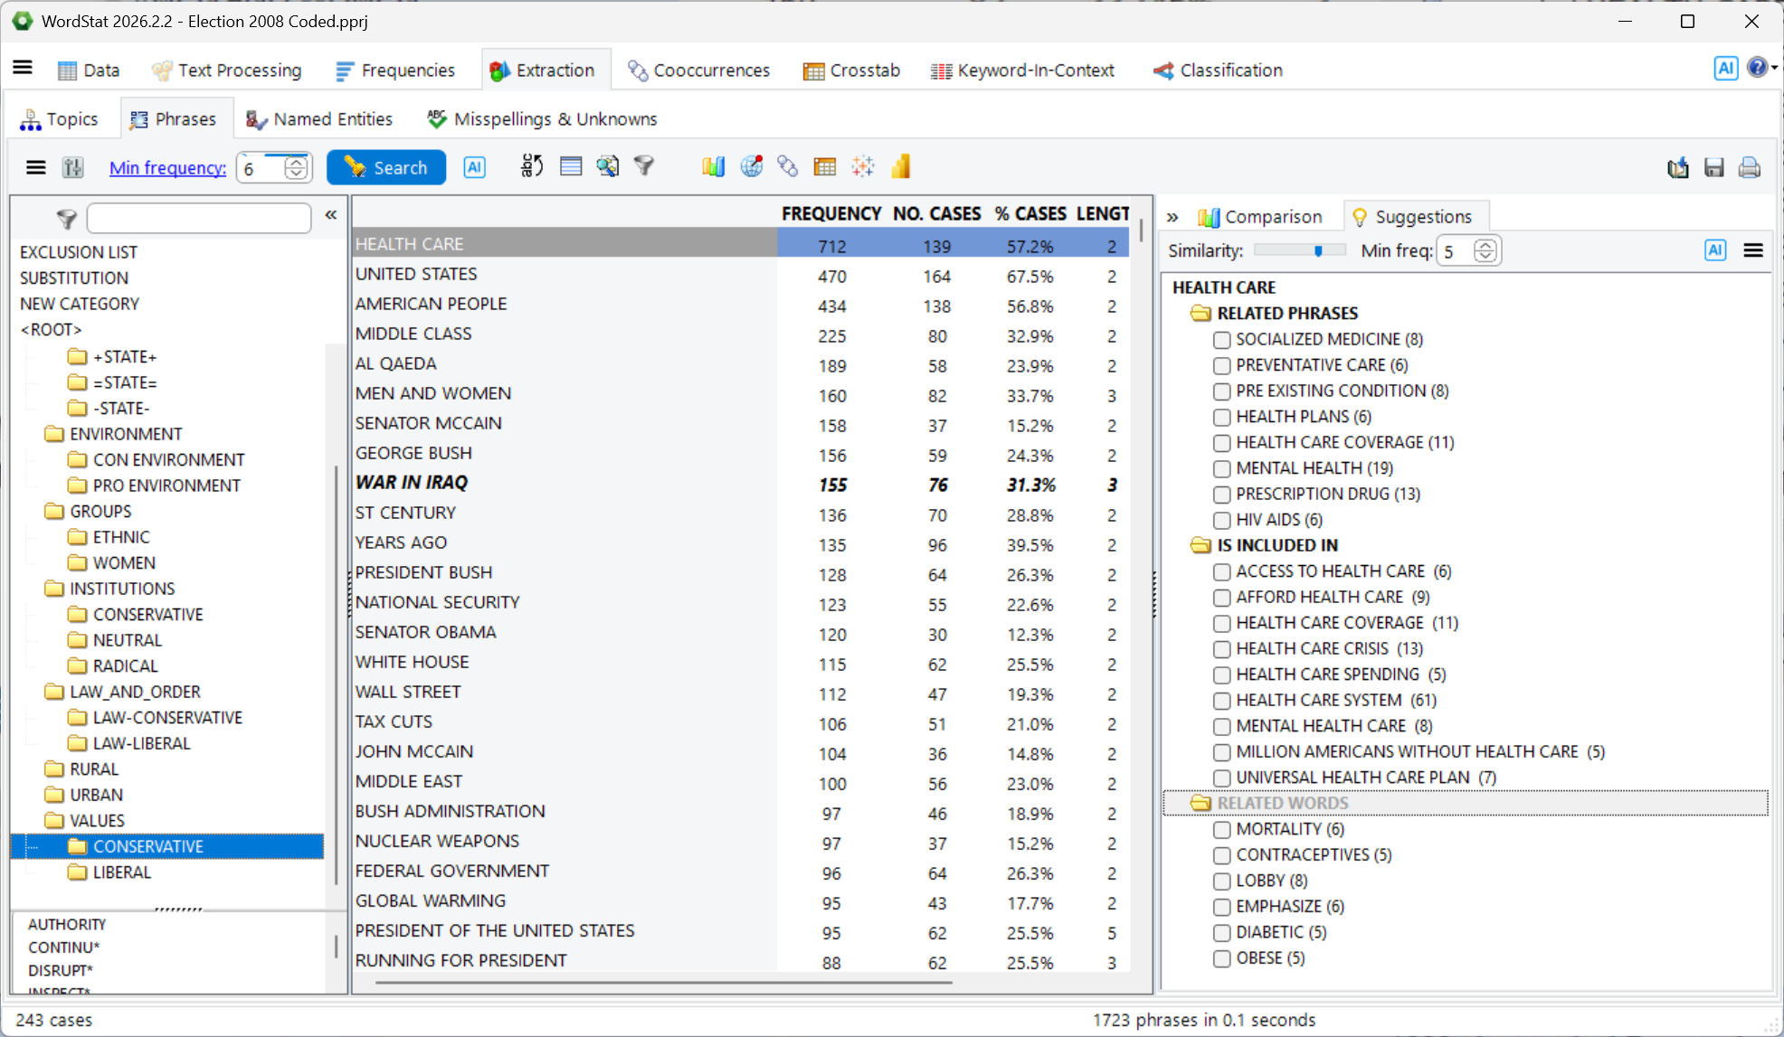Open the Suggestions panel hamburger menu
Image resolution: width=1784 pixels, height=1037 pixels.
click(1753, 250)
